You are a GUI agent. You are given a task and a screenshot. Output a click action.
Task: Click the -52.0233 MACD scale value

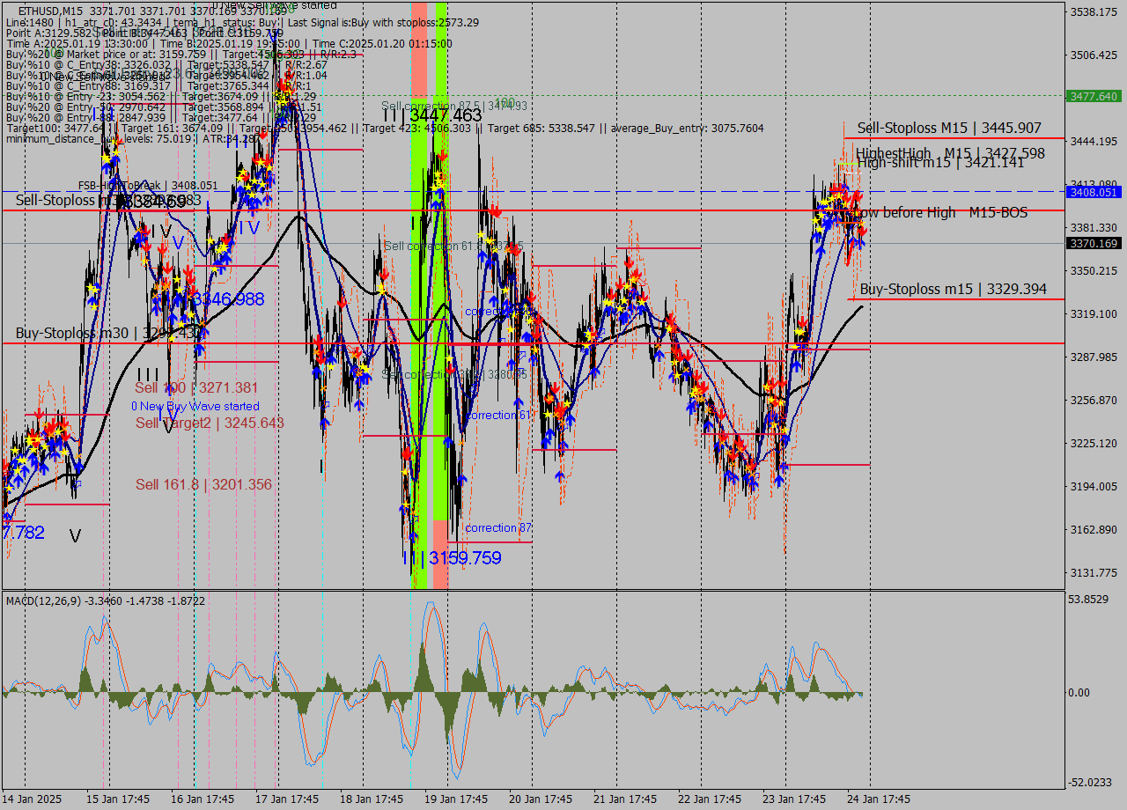[x=1088, y=782]
